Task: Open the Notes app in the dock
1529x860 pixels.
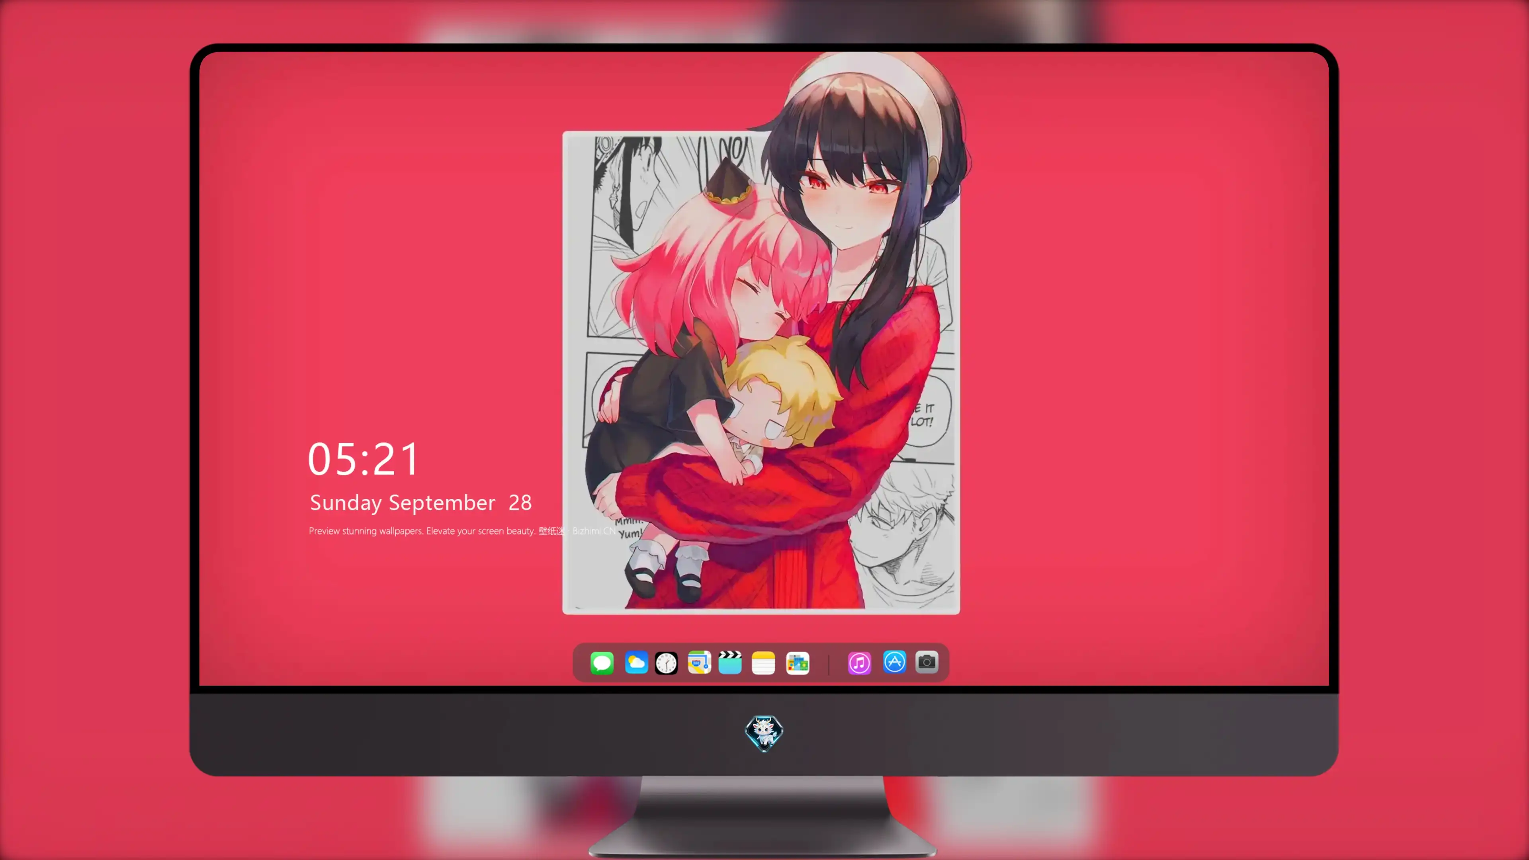Action: click(x=763, y=663)
